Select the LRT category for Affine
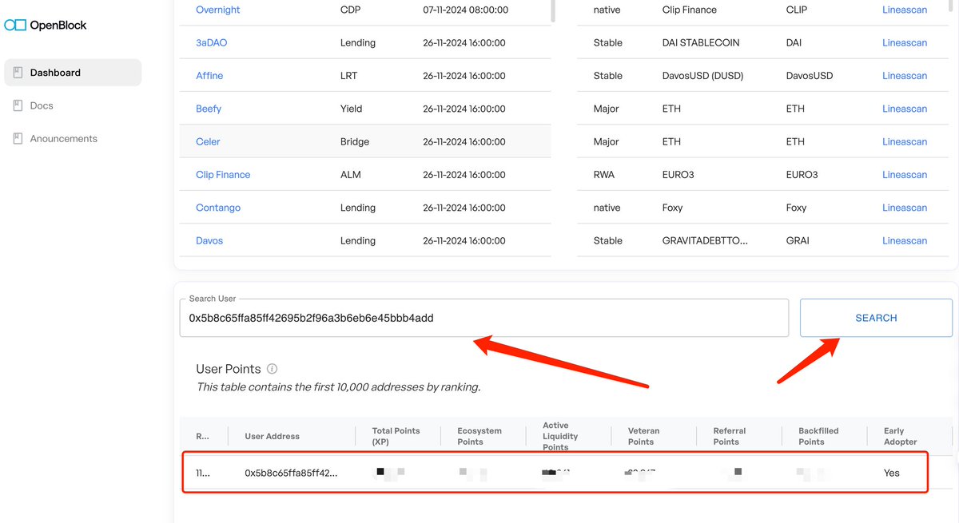Viewport: 959px width, 523px height. (349, 76)
